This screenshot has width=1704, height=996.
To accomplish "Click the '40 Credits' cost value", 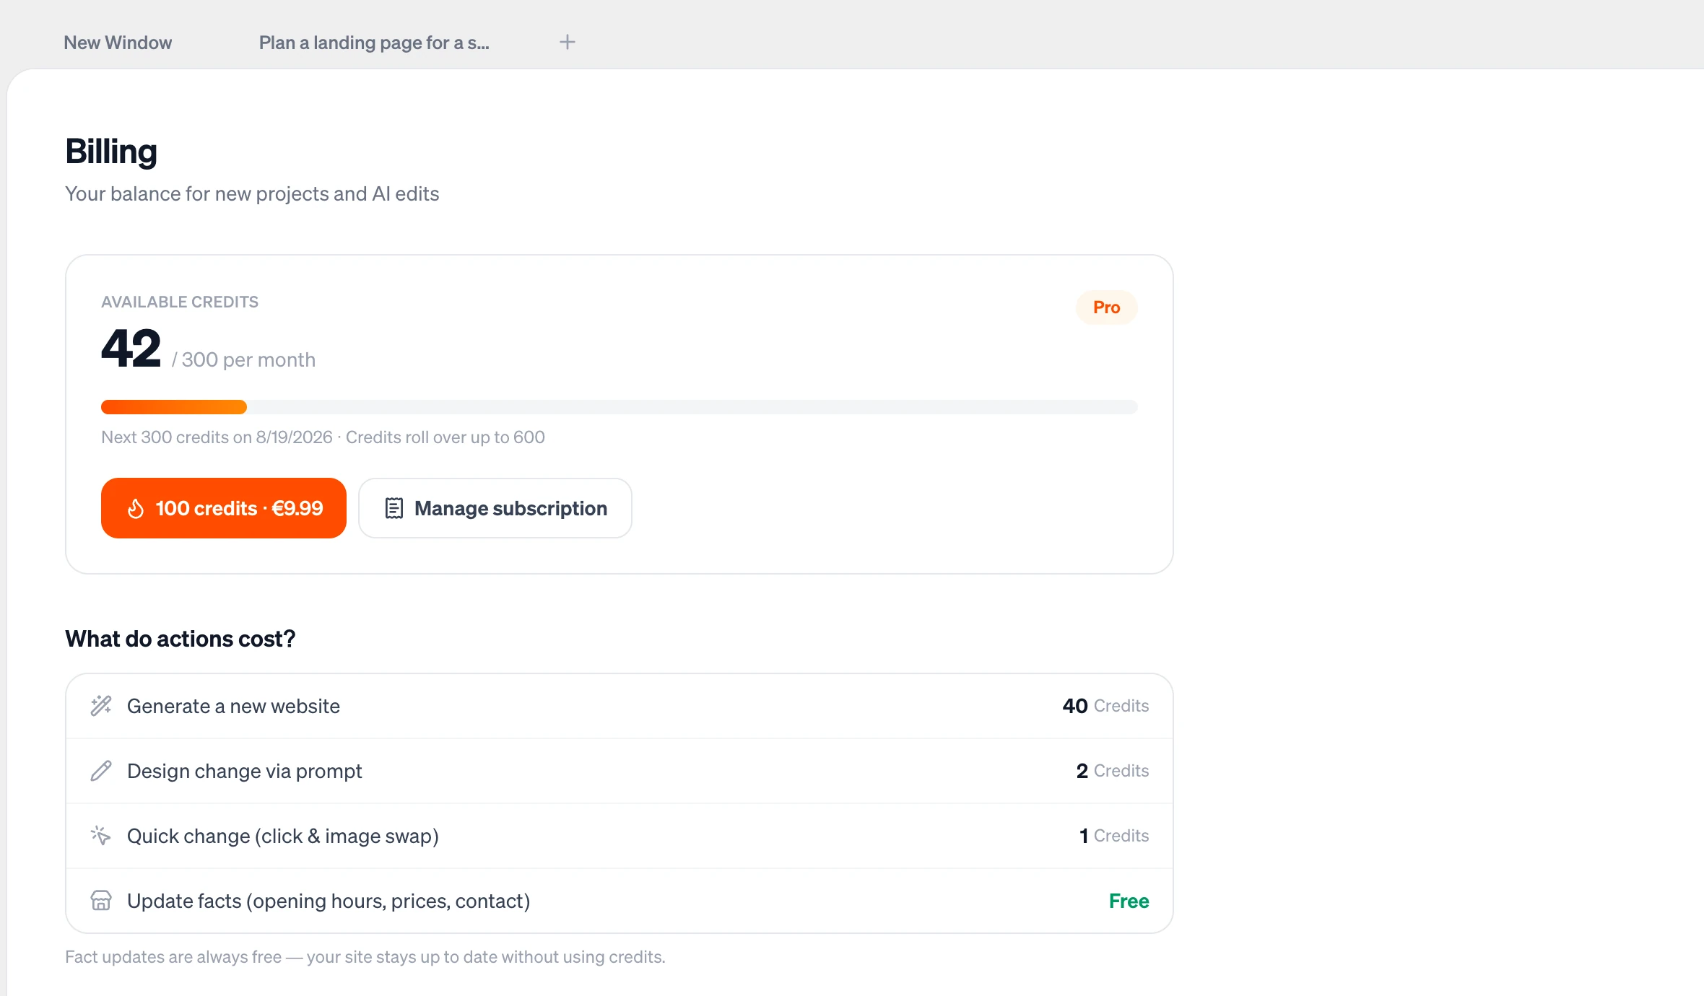I will 1105,706.
